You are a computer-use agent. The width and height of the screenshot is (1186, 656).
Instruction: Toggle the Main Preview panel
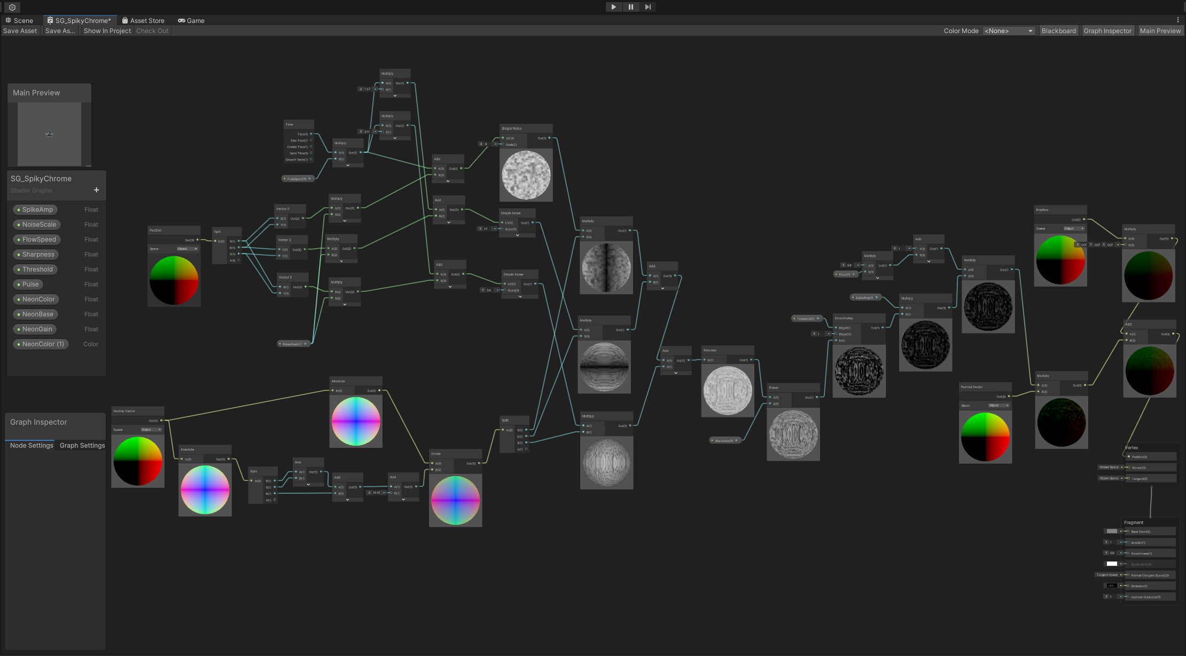coord(1160,31)
